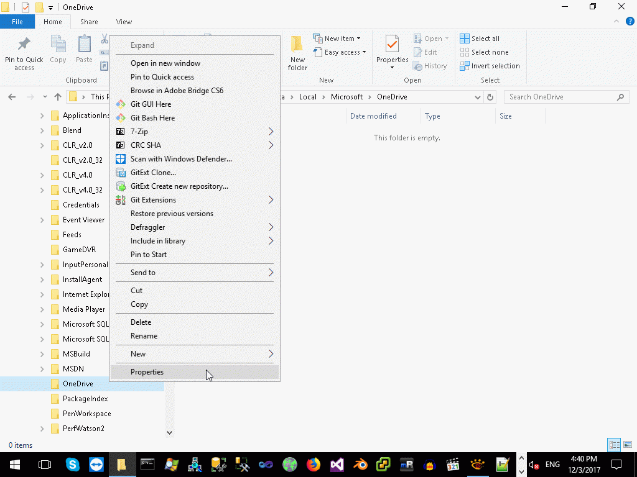Click Properties in the context menu
Image resolution: width=637 pixels, height=477 pixels.
click(195, 372)
